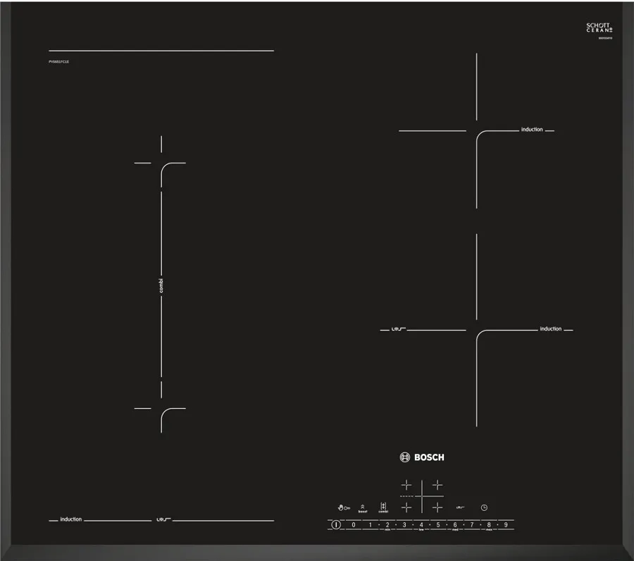This screenshot has height=561, width=634.
Task: Tap the Schott Ceran logo
Action: [x=600, y=28]
